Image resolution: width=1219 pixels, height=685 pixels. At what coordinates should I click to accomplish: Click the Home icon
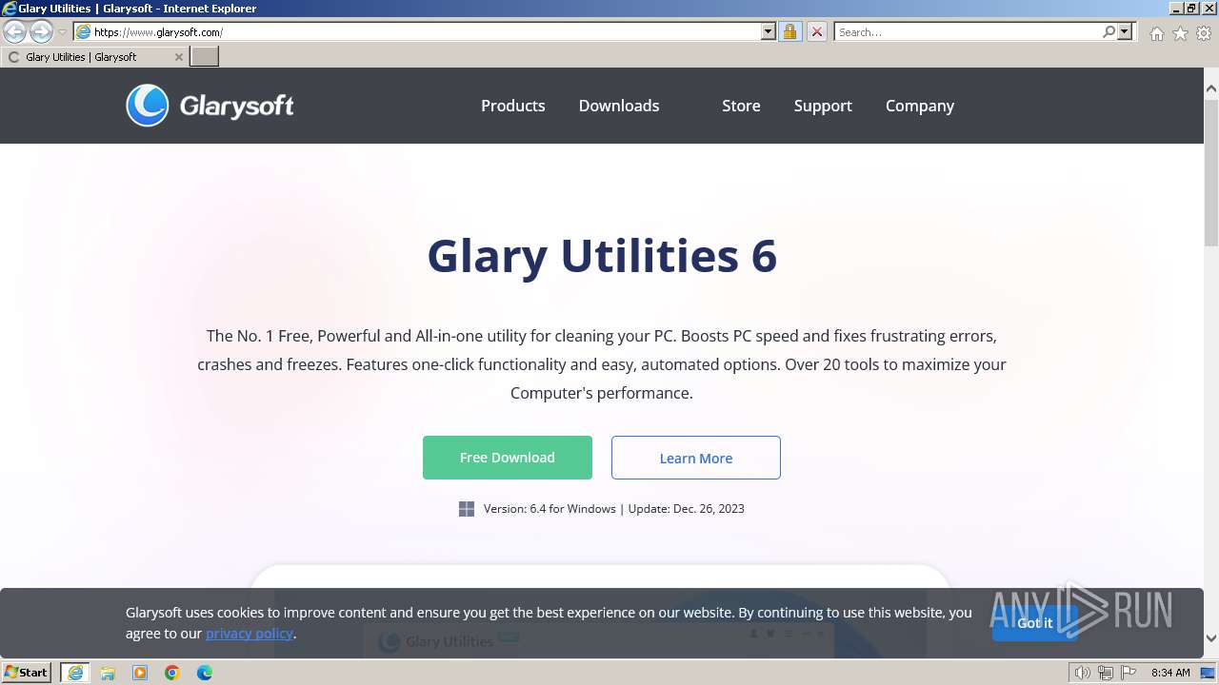[1156, 33]
